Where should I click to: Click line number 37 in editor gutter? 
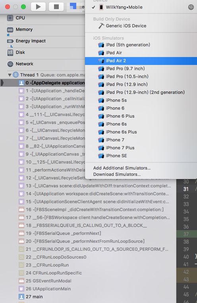[x=186, y=234]
